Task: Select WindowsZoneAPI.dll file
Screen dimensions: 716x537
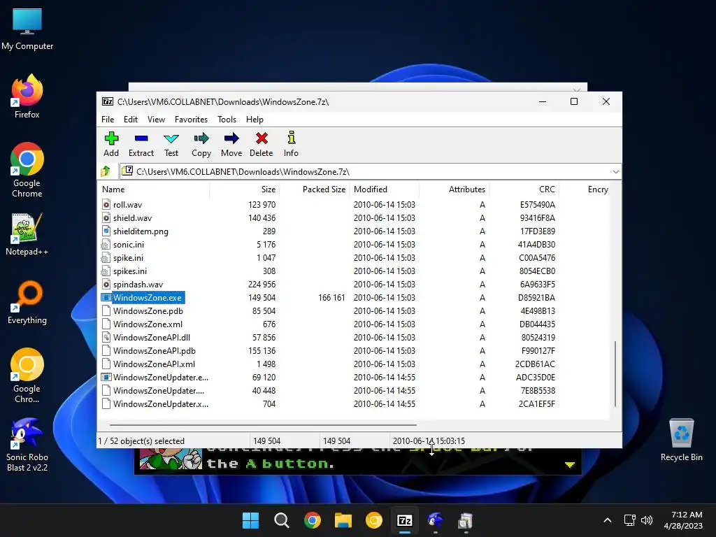Action: pos(152,338)
